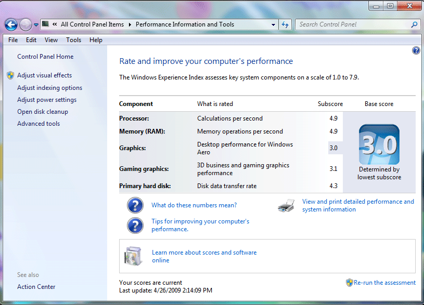This screenshot has width=424, height=305.
Task: Click the software box icon beside Learn more
Action: click(x=133, y=256)
